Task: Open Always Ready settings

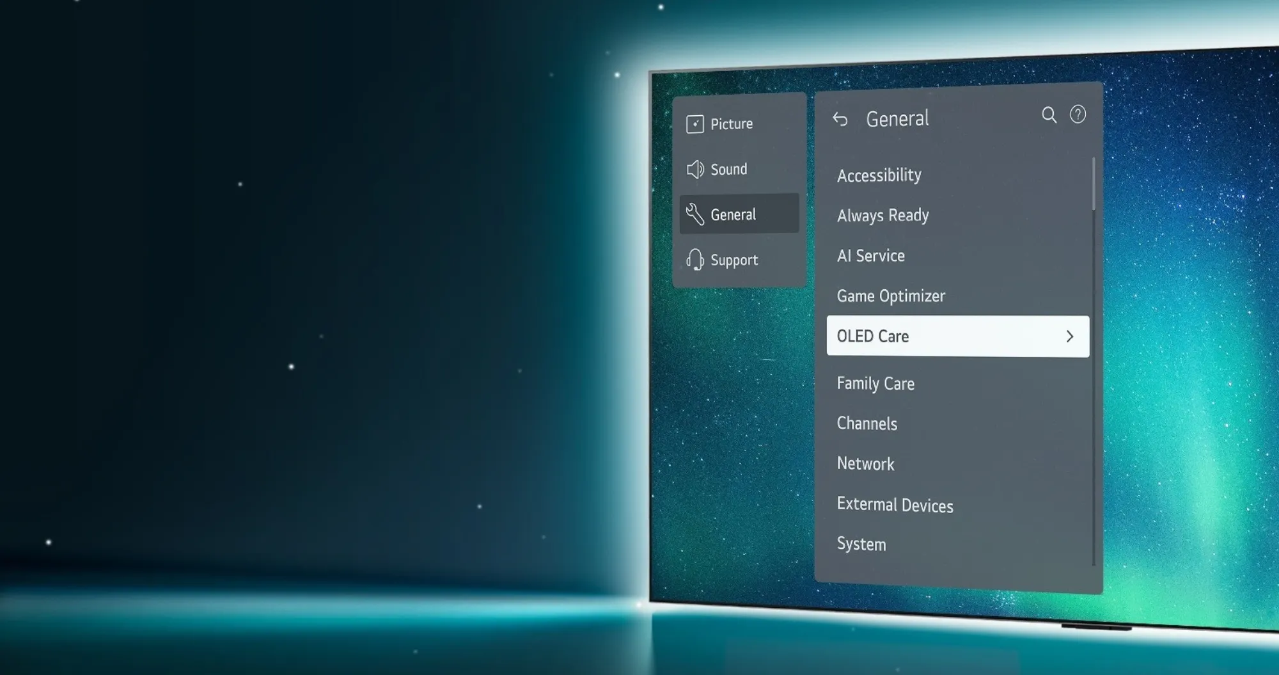Action: [883, 215]
